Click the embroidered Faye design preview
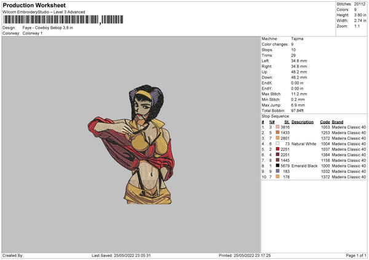This screenshot has width=369, height=260. [132, 144]
